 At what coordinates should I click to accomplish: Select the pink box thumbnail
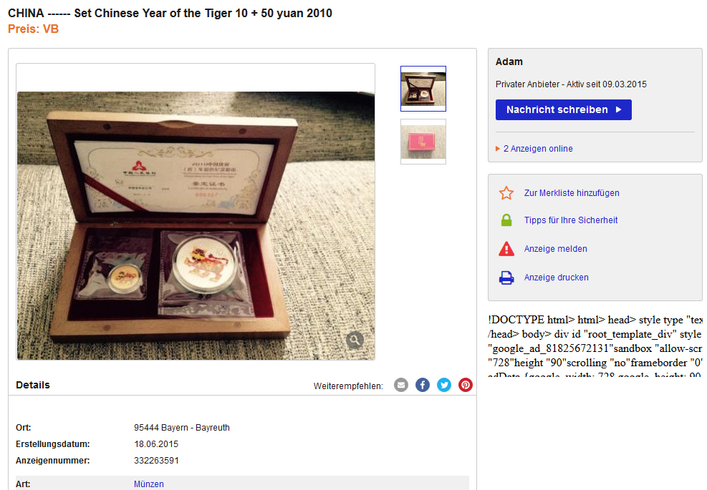423,142
